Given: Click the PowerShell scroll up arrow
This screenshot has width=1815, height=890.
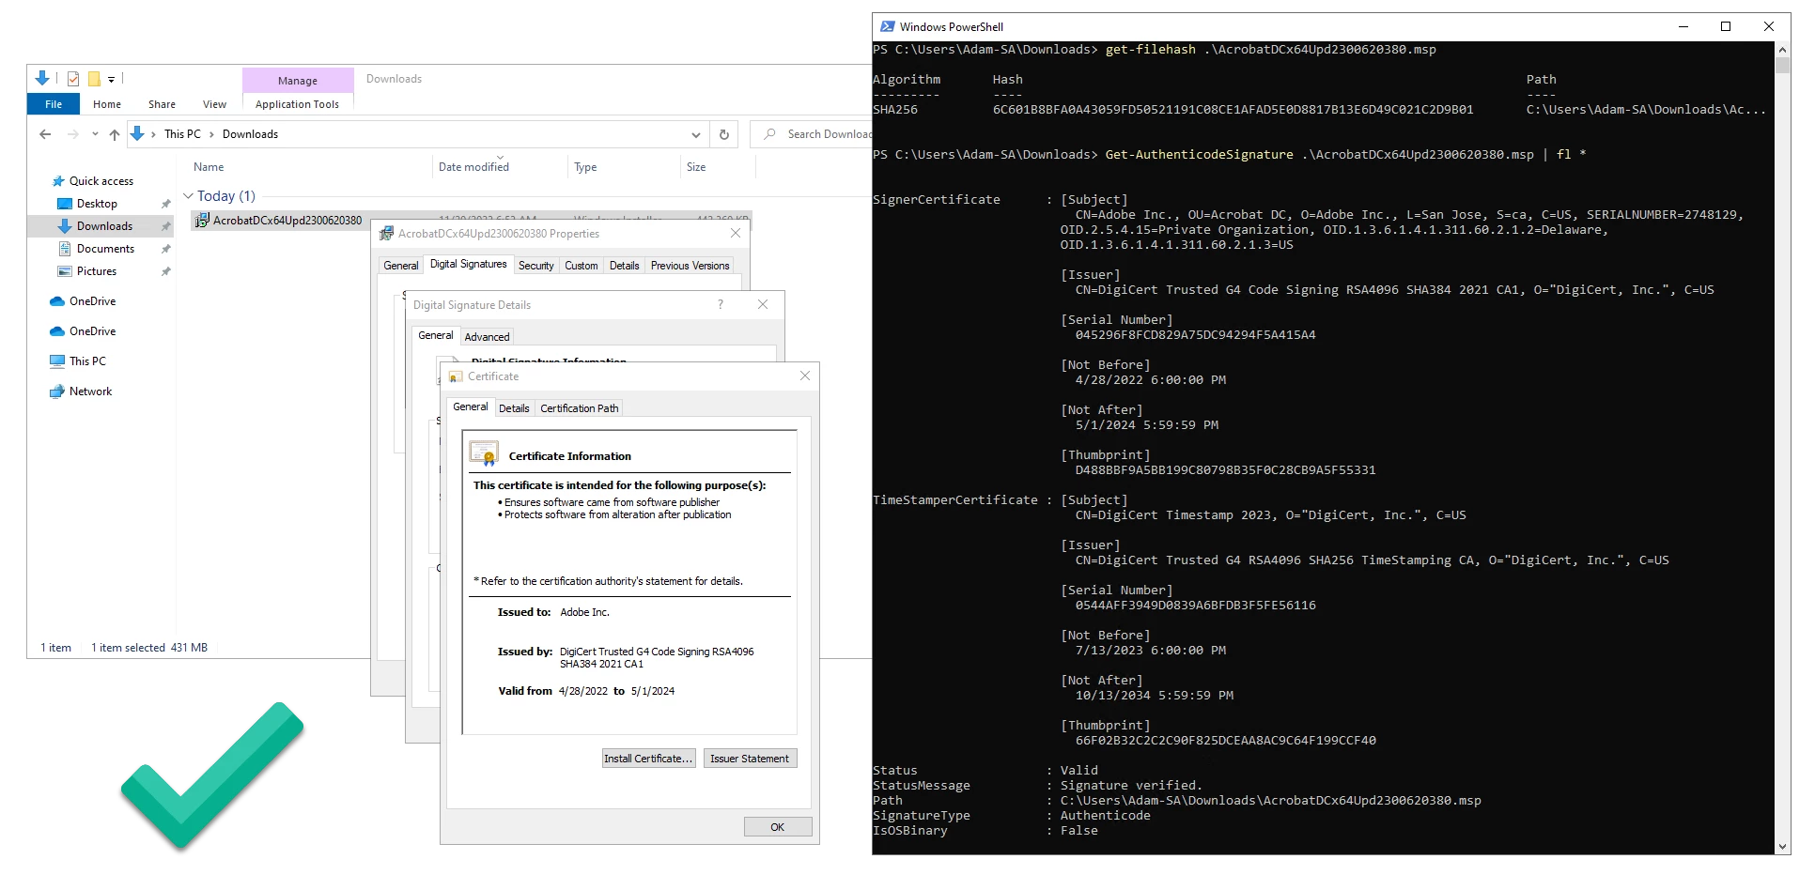Looking at the screenshot, I should [1782, 49].
